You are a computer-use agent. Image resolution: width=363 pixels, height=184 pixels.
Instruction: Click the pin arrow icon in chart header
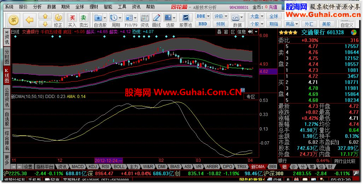250,32
